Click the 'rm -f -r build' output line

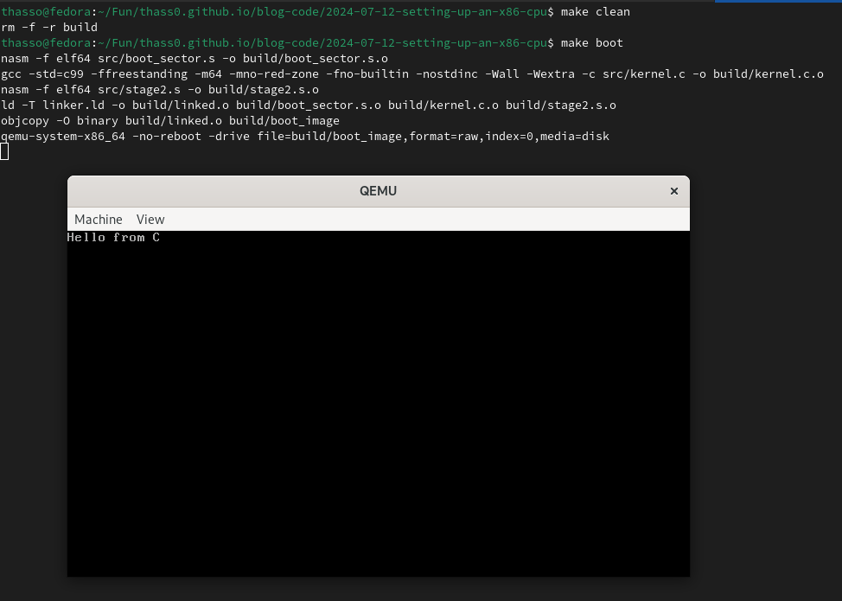[x=47, y=27]
